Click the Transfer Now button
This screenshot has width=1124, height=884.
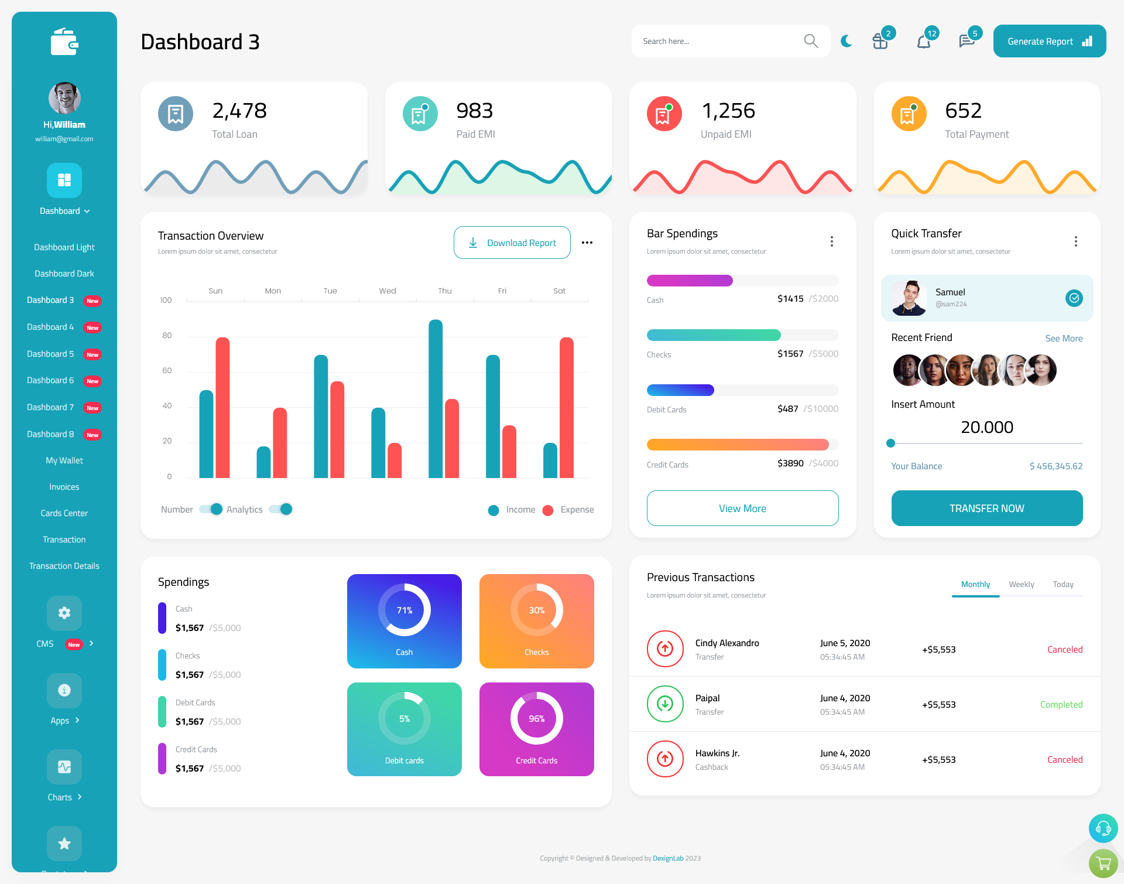pyautogui.click(x=987, y=508)
